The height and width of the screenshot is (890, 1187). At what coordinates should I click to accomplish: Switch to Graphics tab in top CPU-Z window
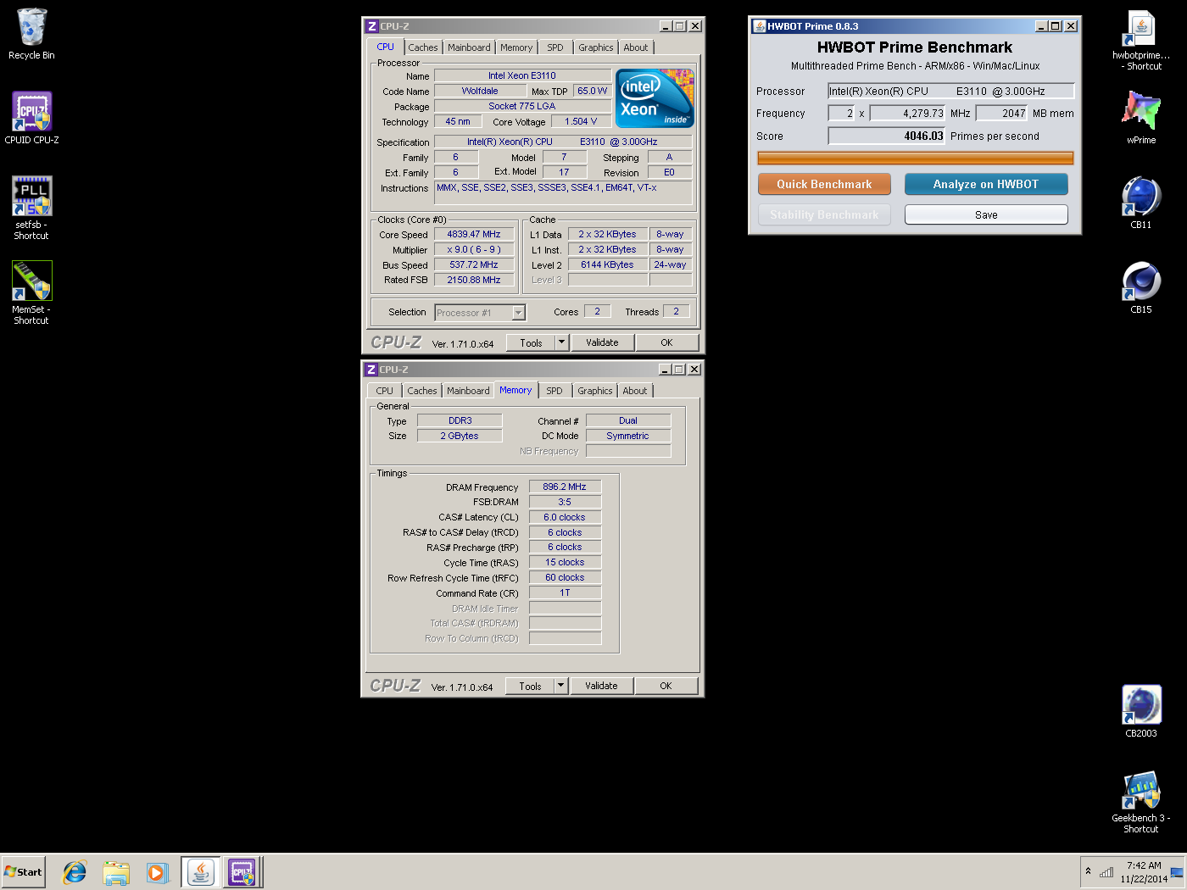pos(596,47)
